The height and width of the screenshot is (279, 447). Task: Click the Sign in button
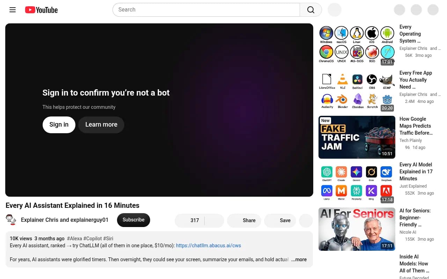pyautogui.click(x=59, y=125)
